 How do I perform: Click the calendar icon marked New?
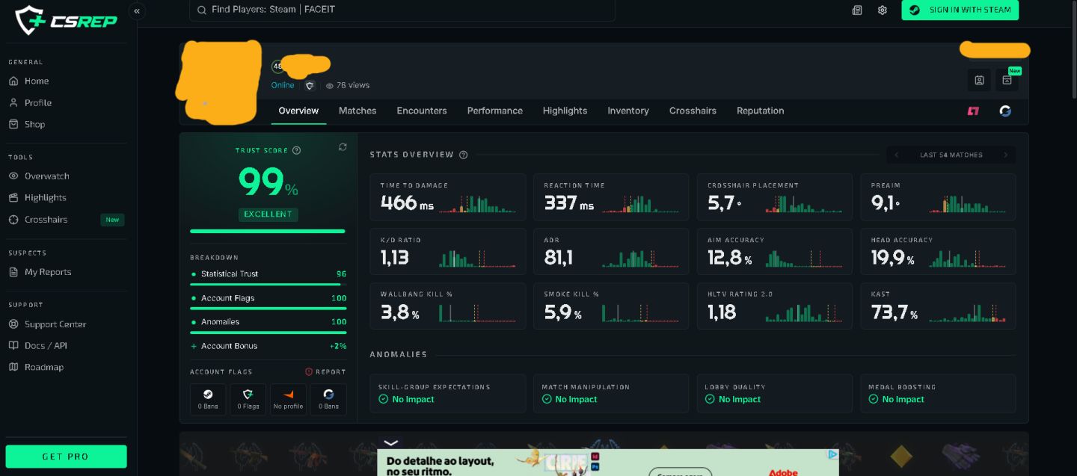pos(1007,80)
